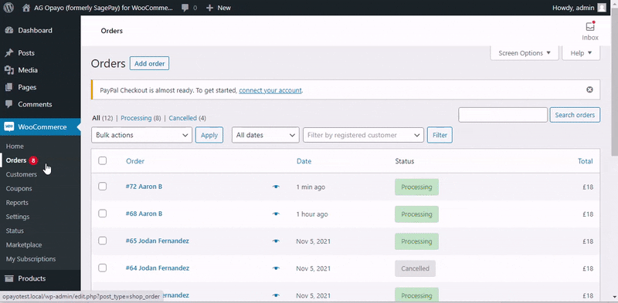Image resolution: width=618 pixels, height=303 pixels.
Task: Check the box for order #72
Action: pos(103,187)
